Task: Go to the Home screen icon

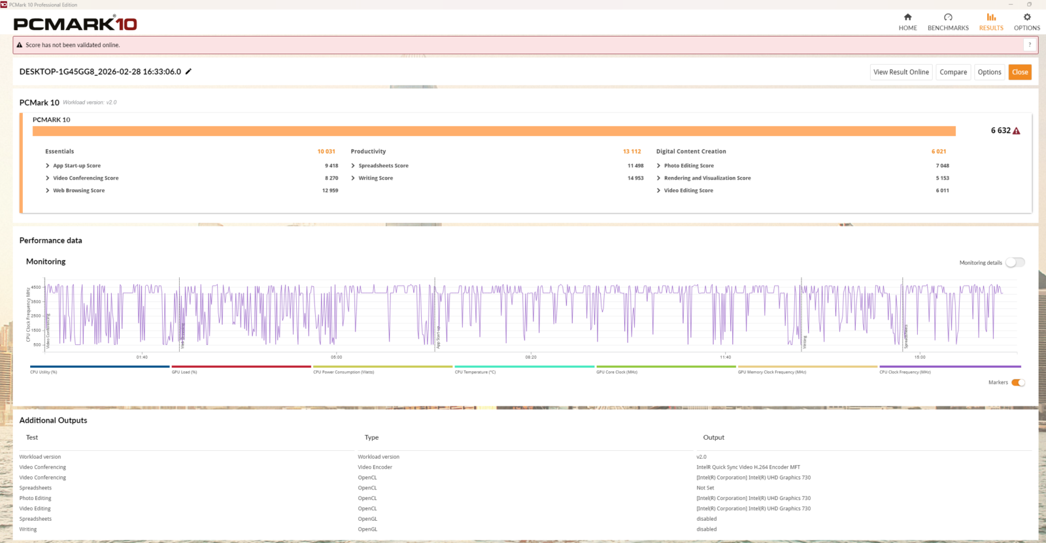Action: click(x=907, y=17)
